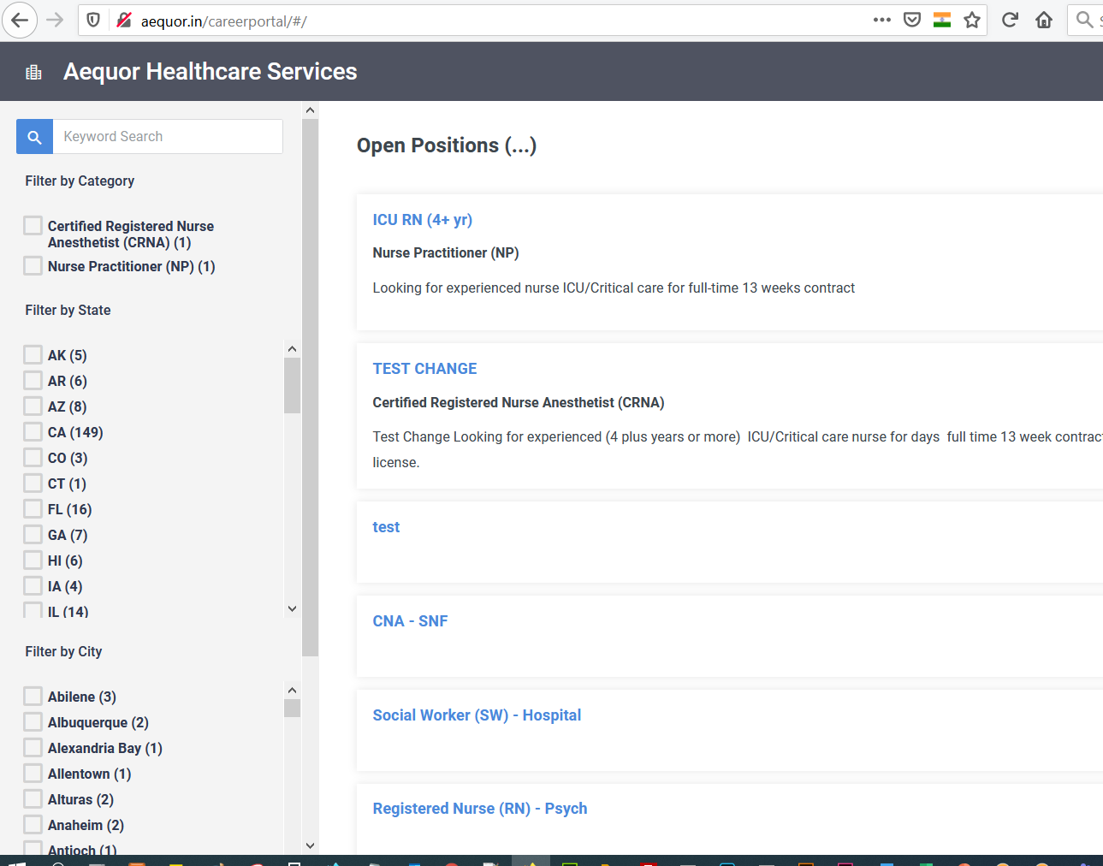Open the tracking protection shield in address bar

(x=92, y=20)
